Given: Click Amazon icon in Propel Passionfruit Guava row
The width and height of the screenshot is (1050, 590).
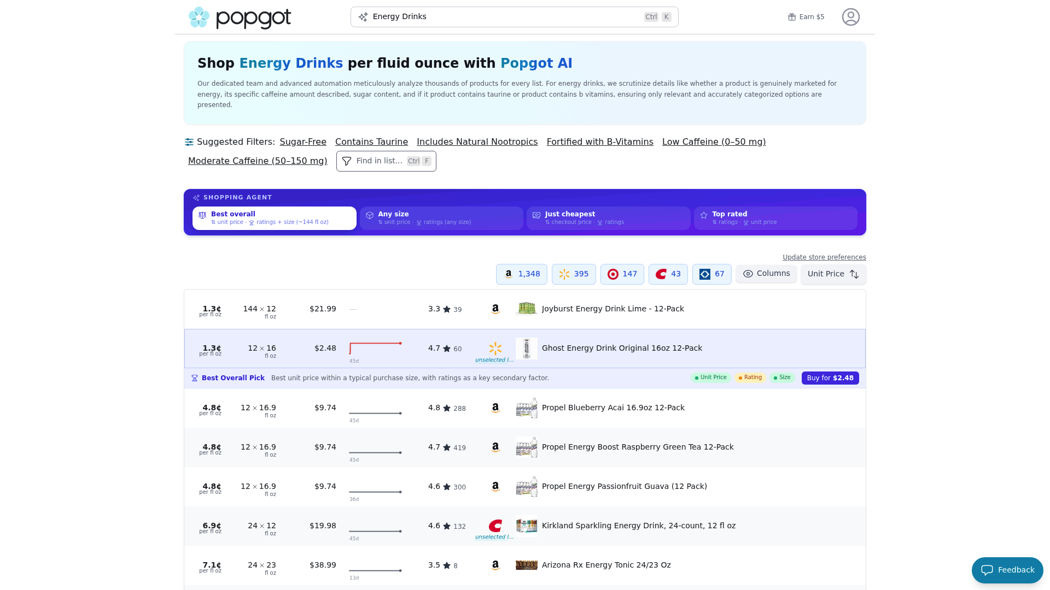Looking at the screenshot, I should point(495,487).
